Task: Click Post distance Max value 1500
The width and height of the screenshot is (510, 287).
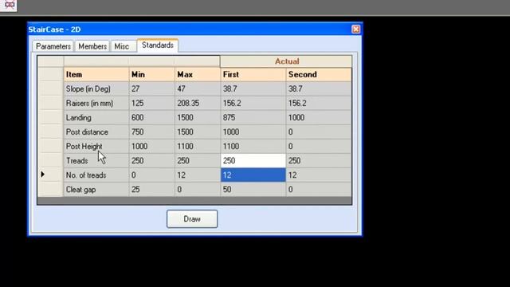Action: (x=198, y=132)
